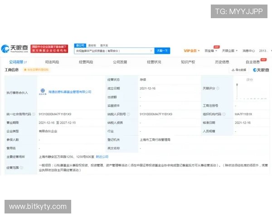The image size is (272, 218).
Task: Select the 工商信息 section heading
Action: 12,70
